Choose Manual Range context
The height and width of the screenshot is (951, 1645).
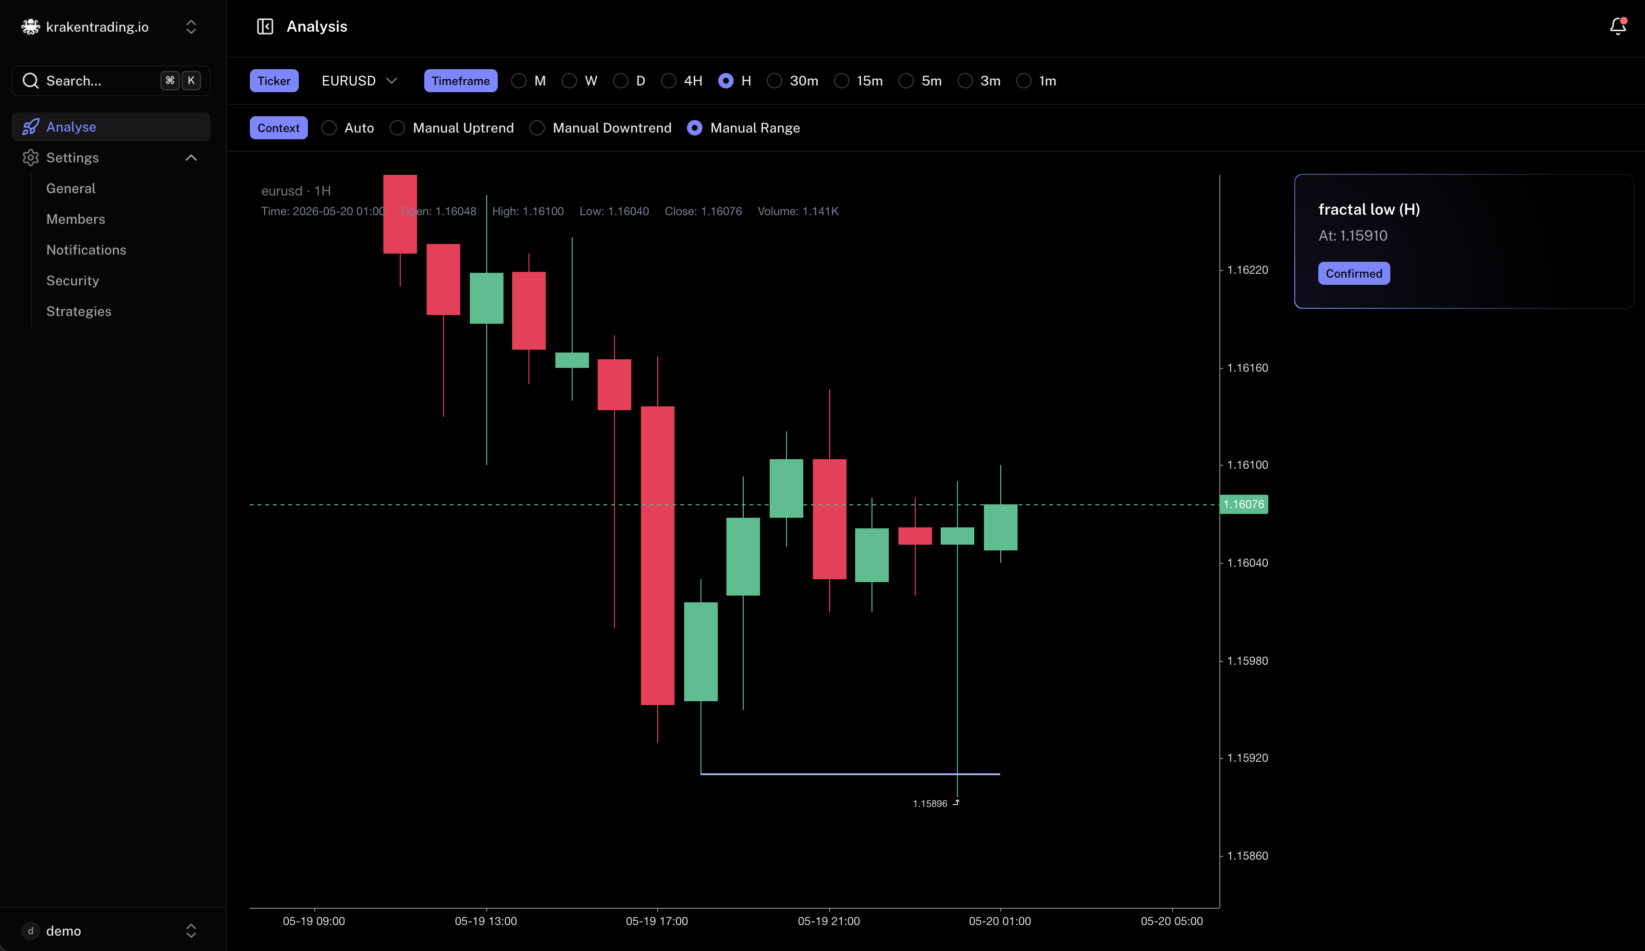coord(695,128)
